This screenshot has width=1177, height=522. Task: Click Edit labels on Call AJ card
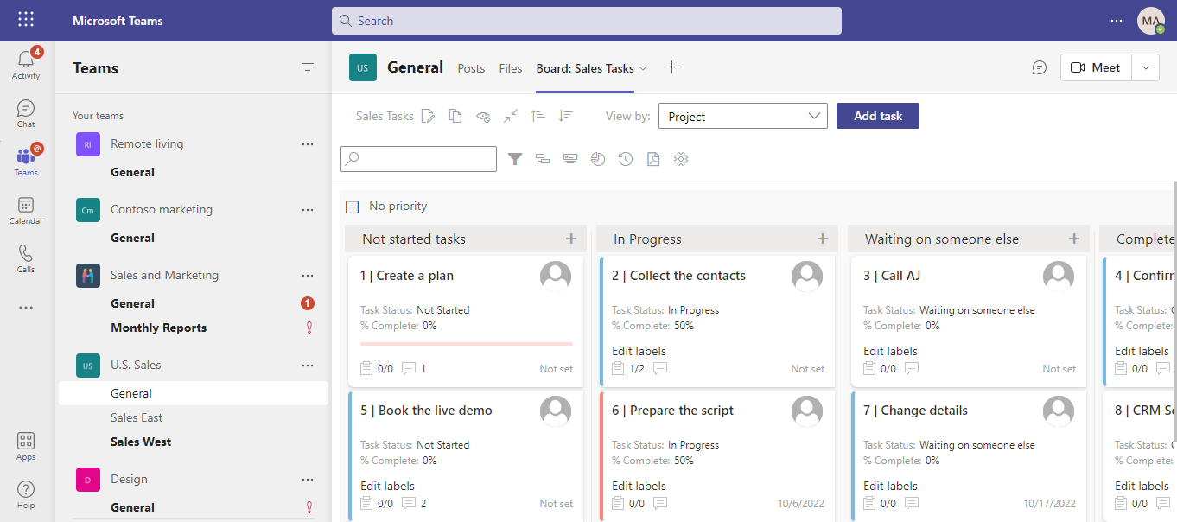click(x=889, y=350)
